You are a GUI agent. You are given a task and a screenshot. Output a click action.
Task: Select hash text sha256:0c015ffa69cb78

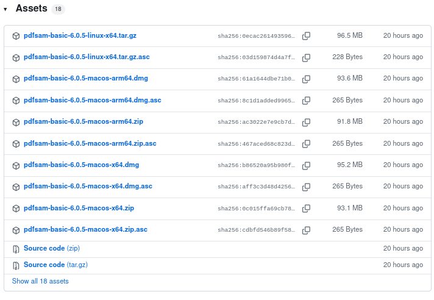click(x=256, y=209)
